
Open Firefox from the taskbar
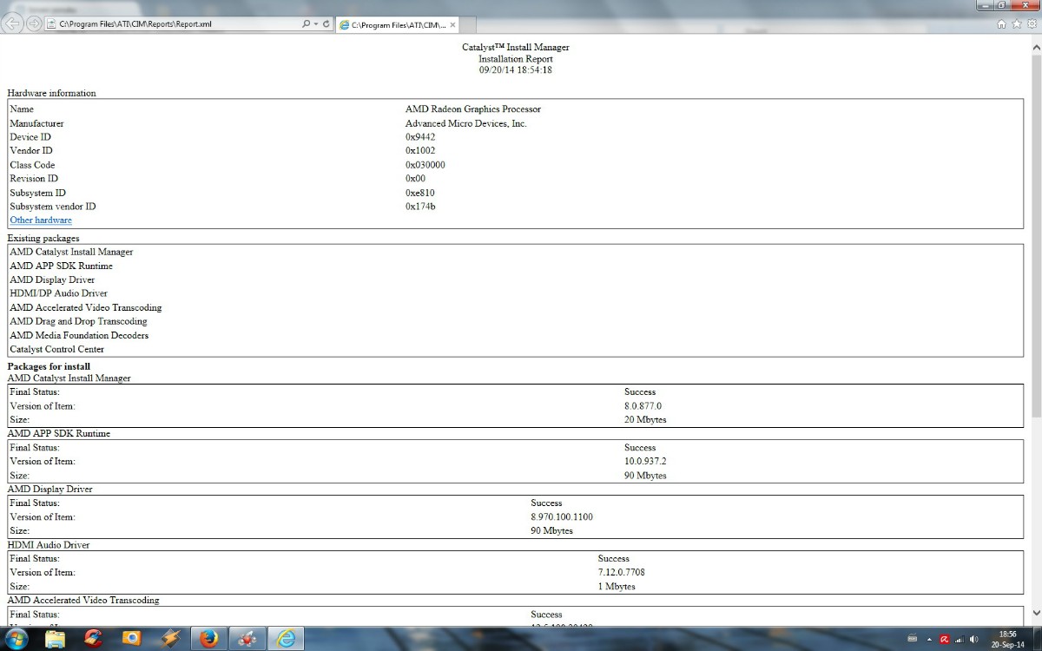click(x=208, y=639)
